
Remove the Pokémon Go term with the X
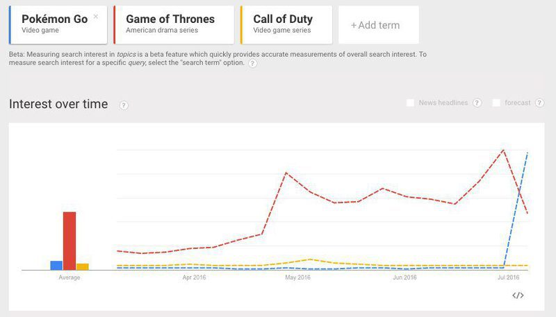pyautogui.click(x=96, y=16)
